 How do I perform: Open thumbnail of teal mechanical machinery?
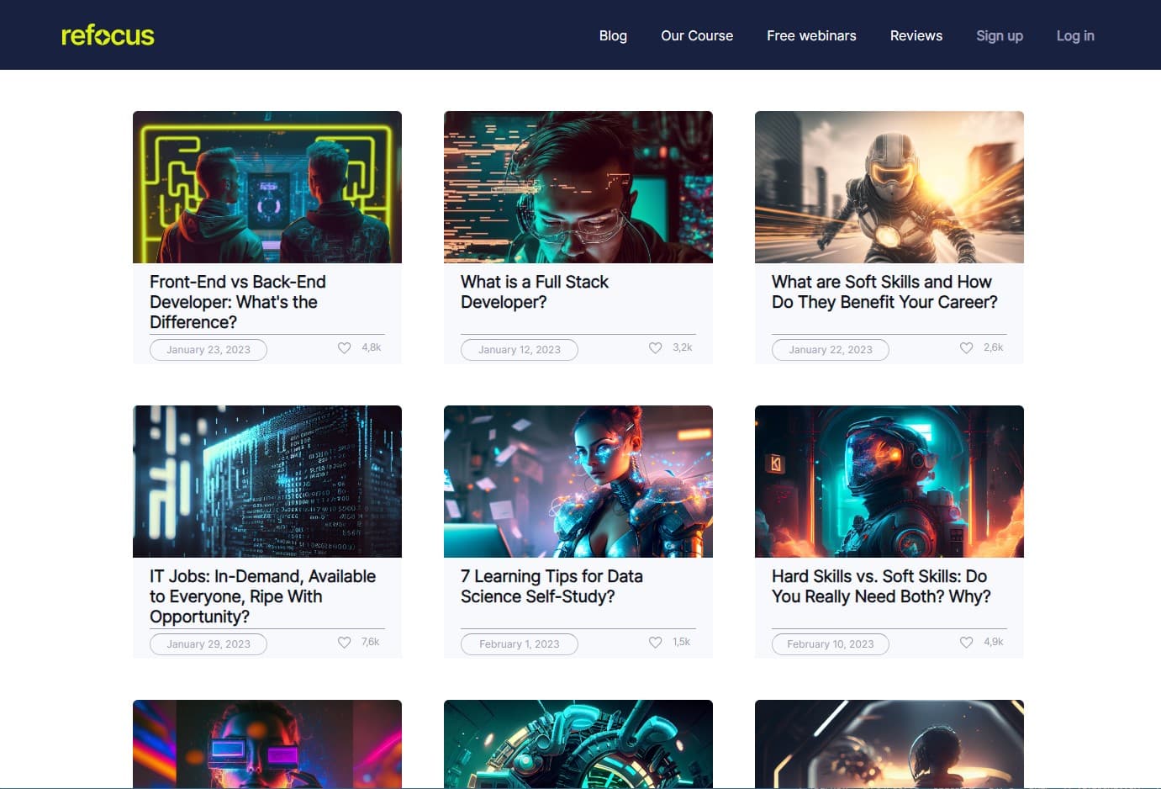(578, 744)
